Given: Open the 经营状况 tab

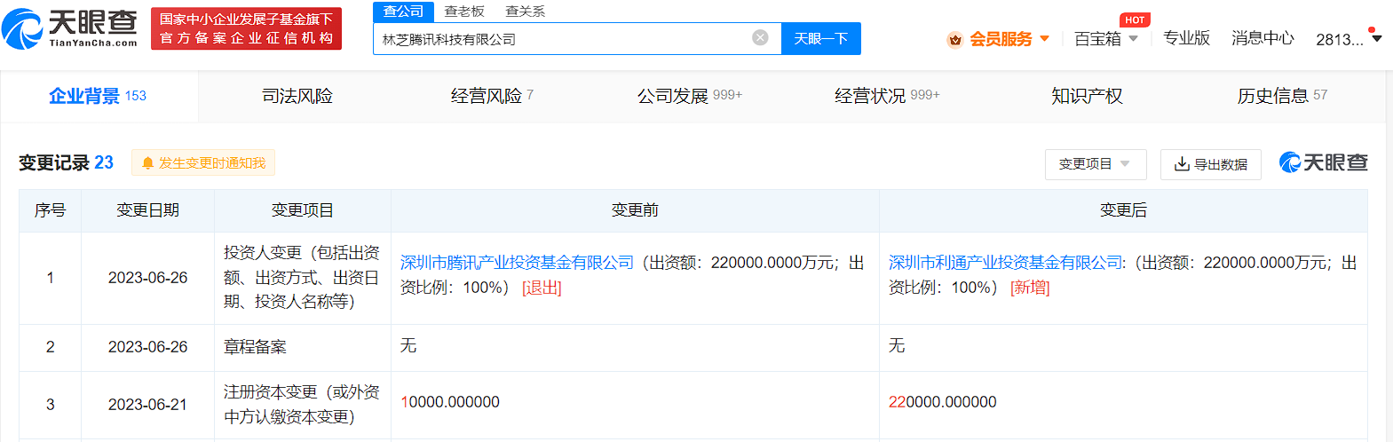Looking at the screenshot, I should (887, 96).
